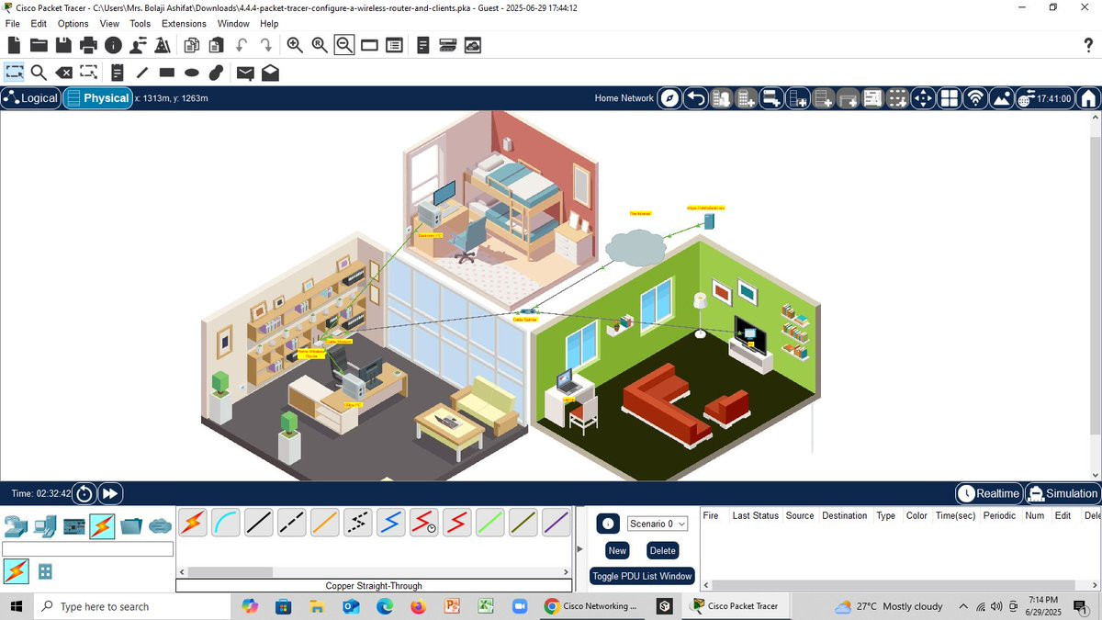
Task: Switch to Physical workspace
Action: point(98,98)
